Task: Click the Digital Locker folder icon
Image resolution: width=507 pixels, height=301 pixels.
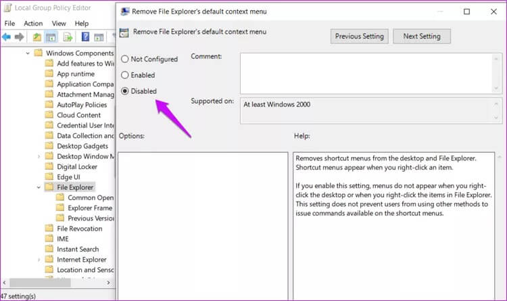Action: tap(49, 166)
